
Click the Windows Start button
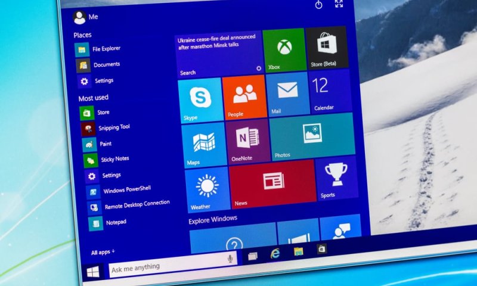(x=94, y=272)
